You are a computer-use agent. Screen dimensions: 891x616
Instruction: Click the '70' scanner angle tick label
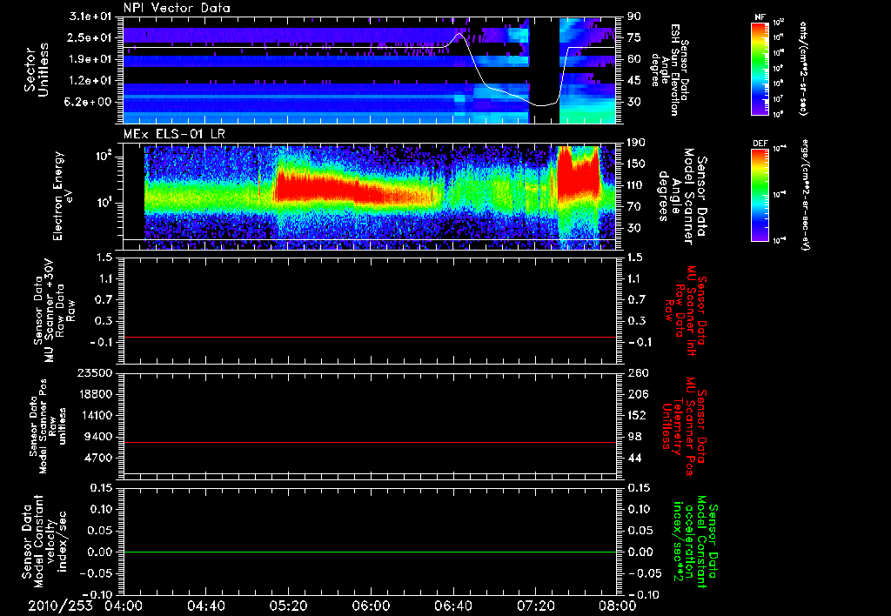point(634,207)
